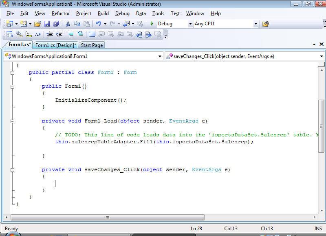
Task: Click the Cut scissors icon
Action: (68, 24)
